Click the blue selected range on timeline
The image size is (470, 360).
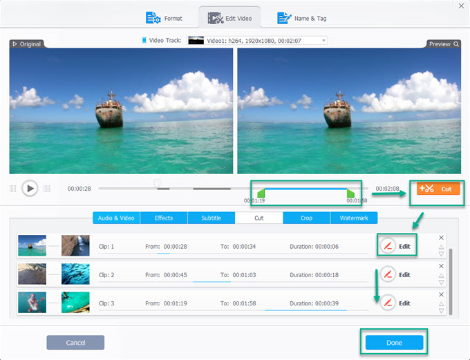305,189
